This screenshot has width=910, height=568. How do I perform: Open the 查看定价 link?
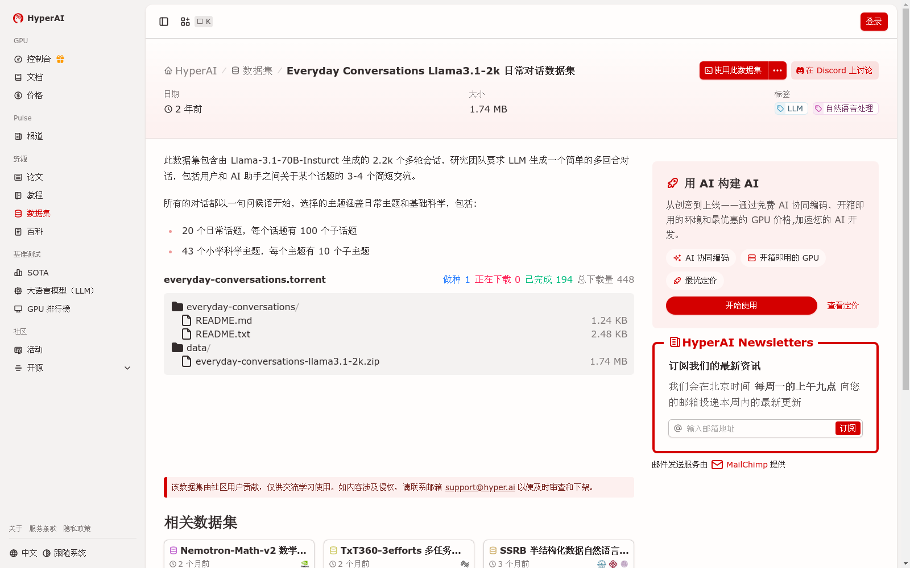point(843,306)
